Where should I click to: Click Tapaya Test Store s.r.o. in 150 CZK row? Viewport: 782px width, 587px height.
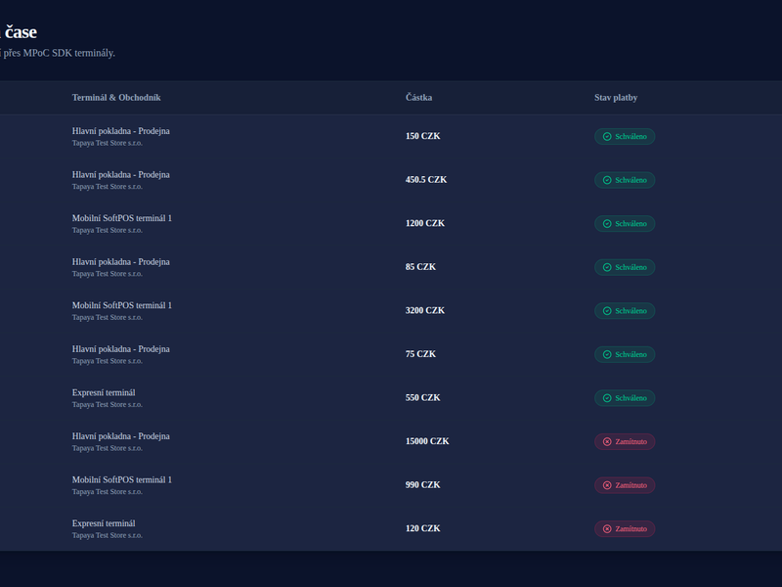[108, 143]
